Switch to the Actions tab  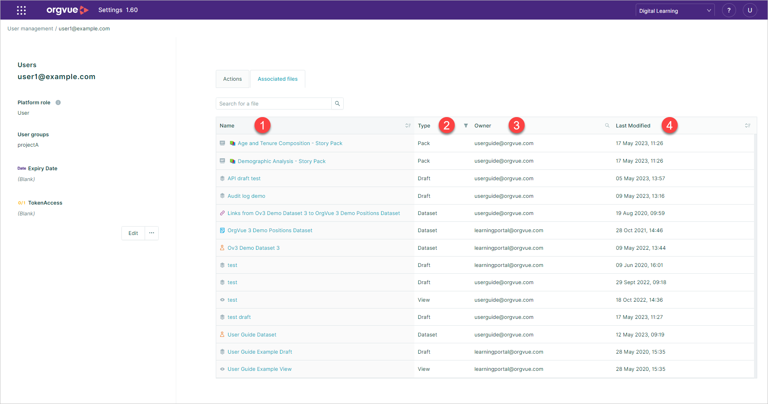tap(233, 79)
